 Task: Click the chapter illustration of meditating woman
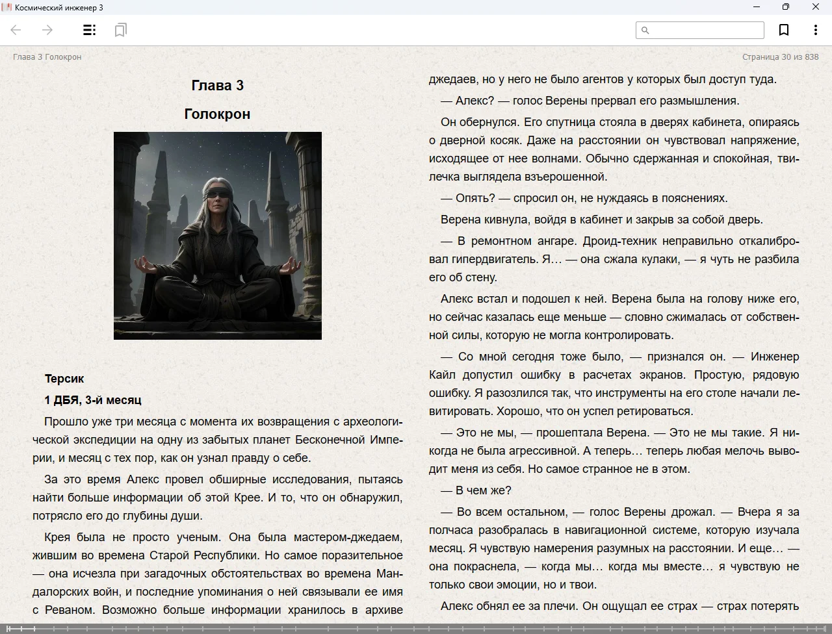coord(218,235)
